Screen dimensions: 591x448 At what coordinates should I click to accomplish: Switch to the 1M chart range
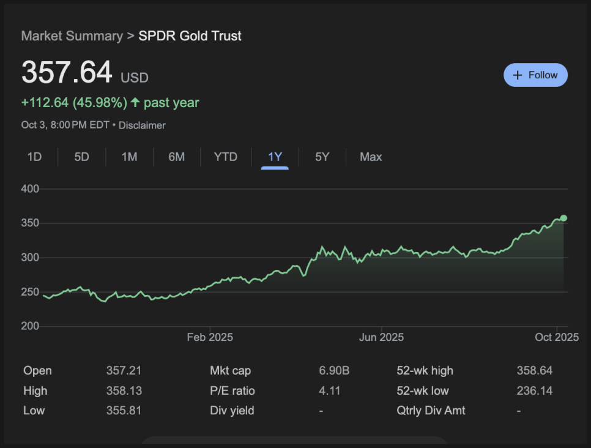point(129,157)
